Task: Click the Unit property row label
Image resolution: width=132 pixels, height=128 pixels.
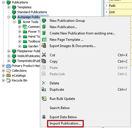Action: click(112, 12)
